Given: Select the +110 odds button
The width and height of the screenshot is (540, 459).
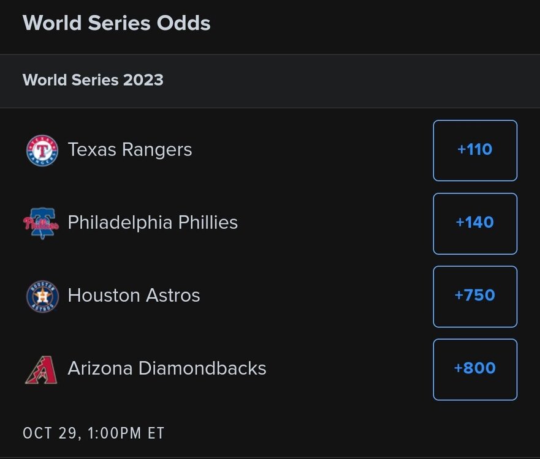Looking at the screenshot, I should coord(475,151).
